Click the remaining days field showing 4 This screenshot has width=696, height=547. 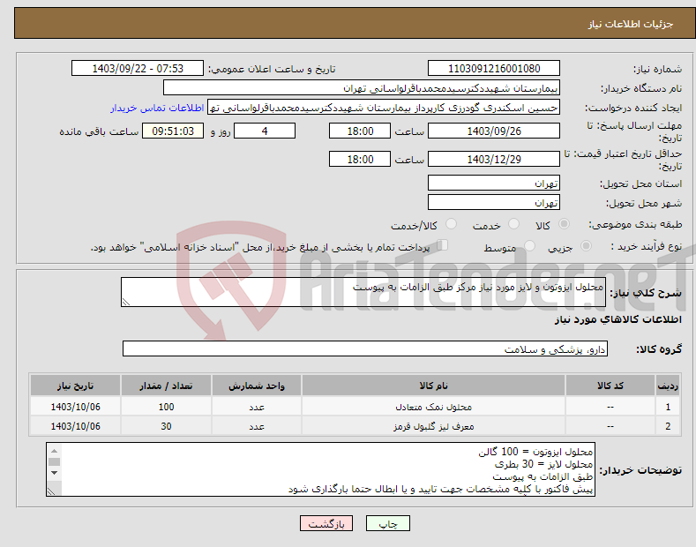click(x=265, y=131)
